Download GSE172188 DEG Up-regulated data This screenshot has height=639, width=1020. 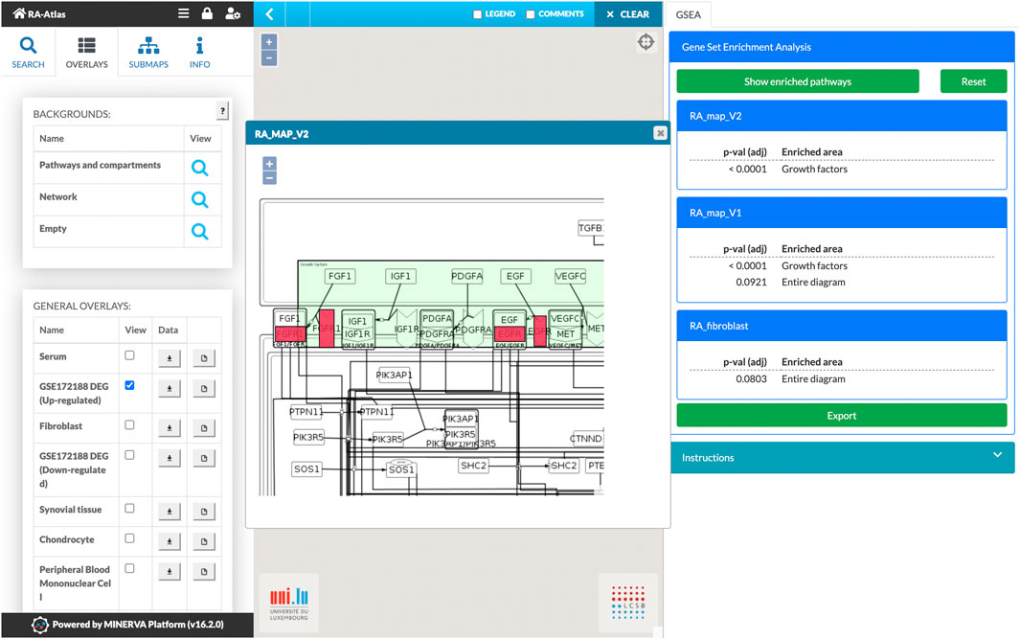[x=170, y=388]
